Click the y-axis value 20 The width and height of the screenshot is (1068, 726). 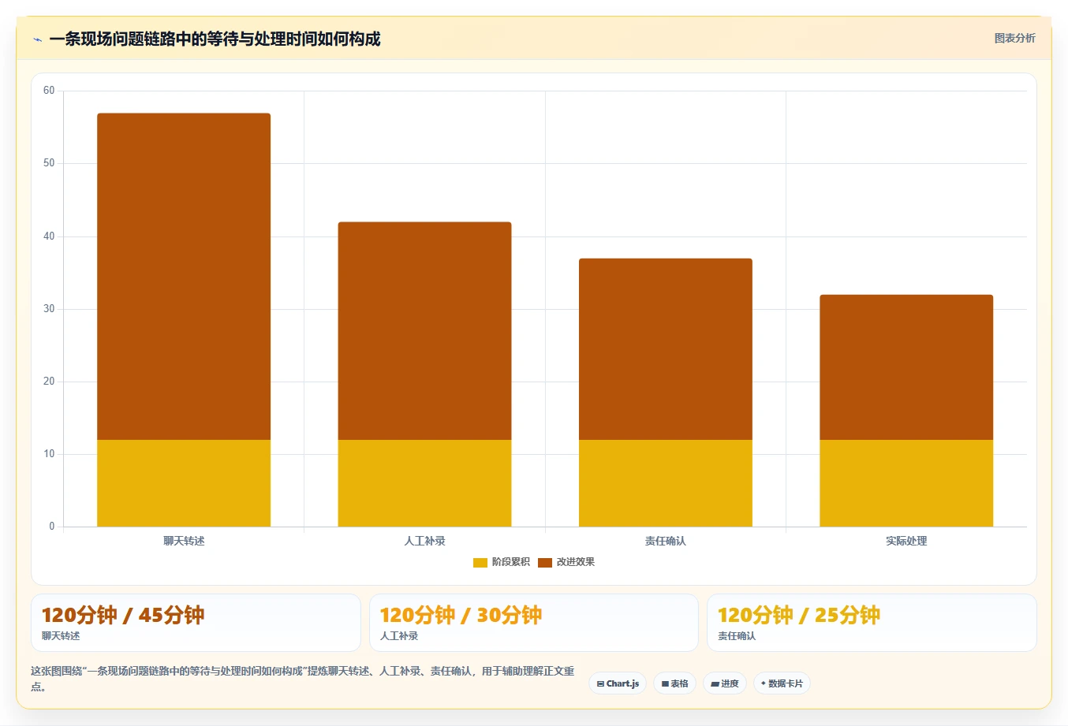click(49, 382)
